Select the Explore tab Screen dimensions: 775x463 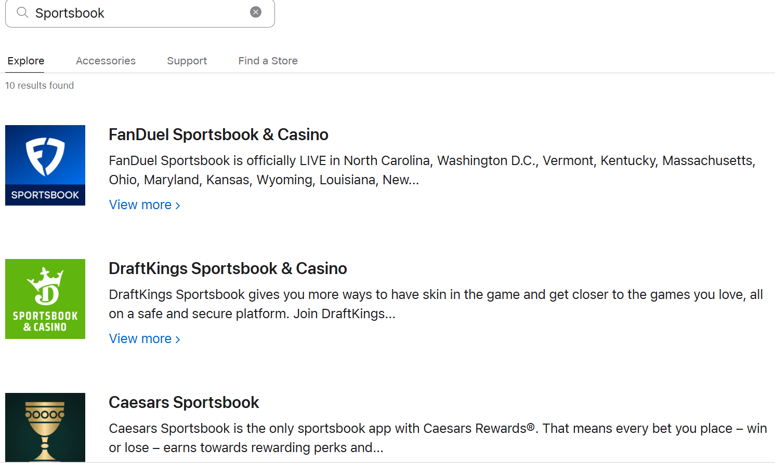point(26,61)
